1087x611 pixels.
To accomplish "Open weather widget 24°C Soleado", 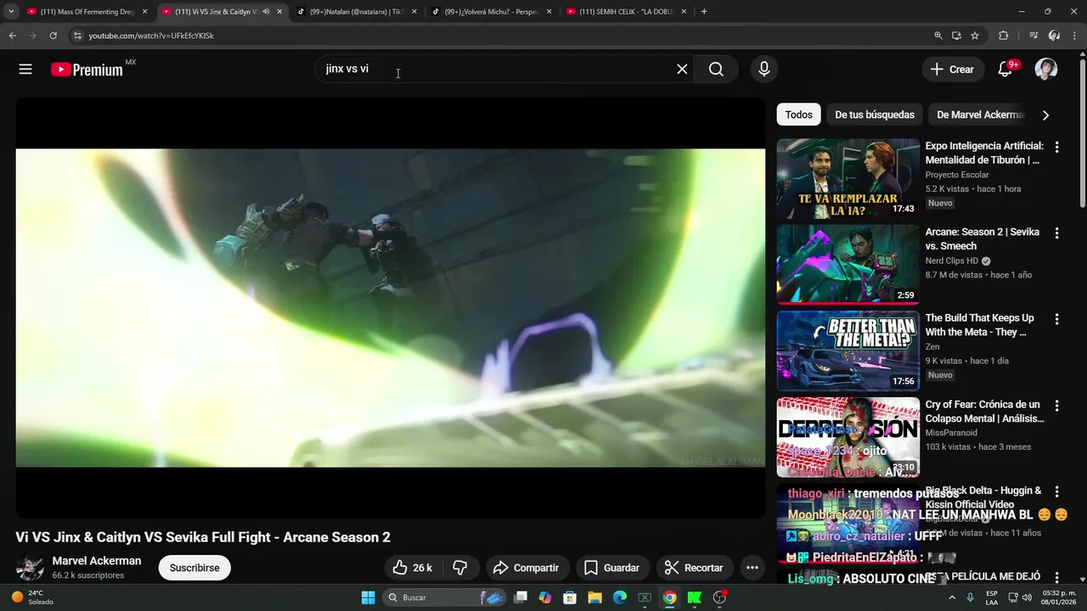I will (x=31, y=597).
